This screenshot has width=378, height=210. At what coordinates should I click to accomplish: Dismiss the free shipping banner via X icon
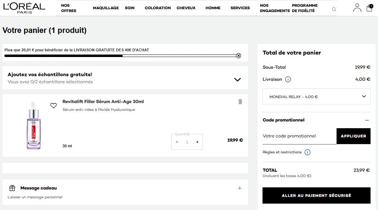[238, 56]
